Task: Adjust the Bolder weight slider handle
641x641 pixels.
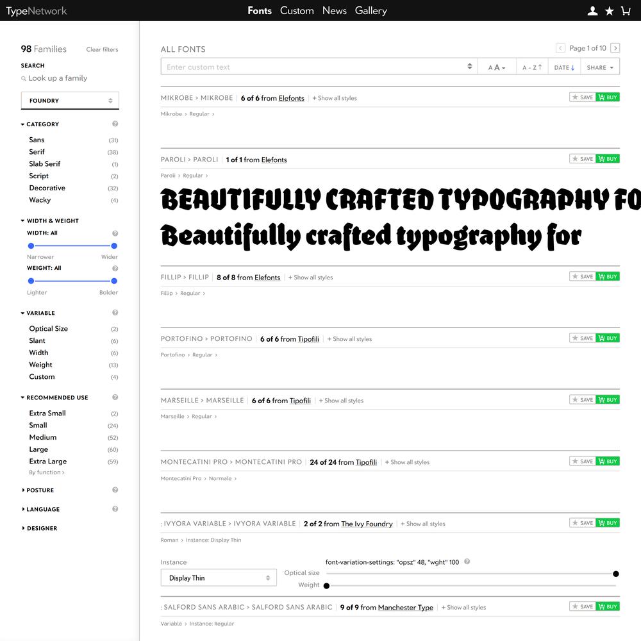Action: pos(114,281)
